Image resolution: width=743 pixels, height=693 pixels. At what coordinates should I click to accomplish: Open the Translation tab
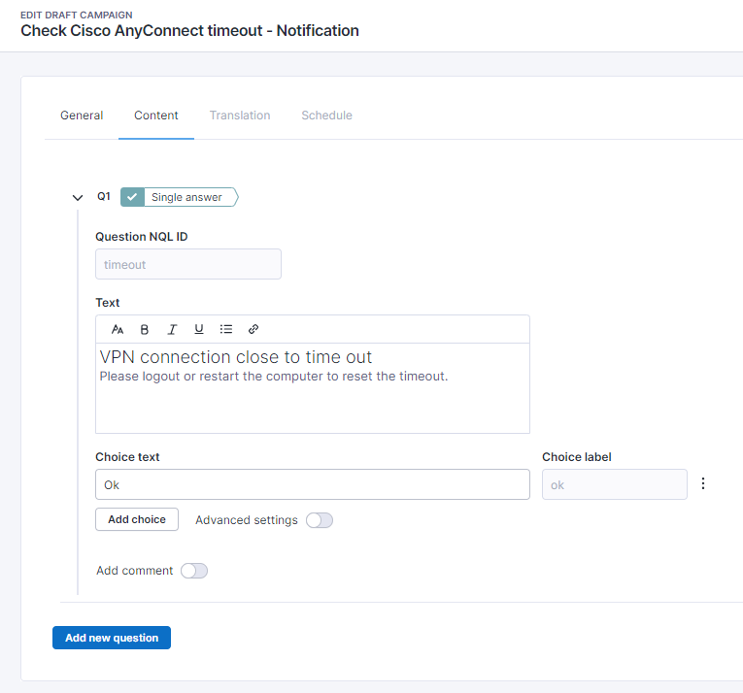click(x=240, y=115)
